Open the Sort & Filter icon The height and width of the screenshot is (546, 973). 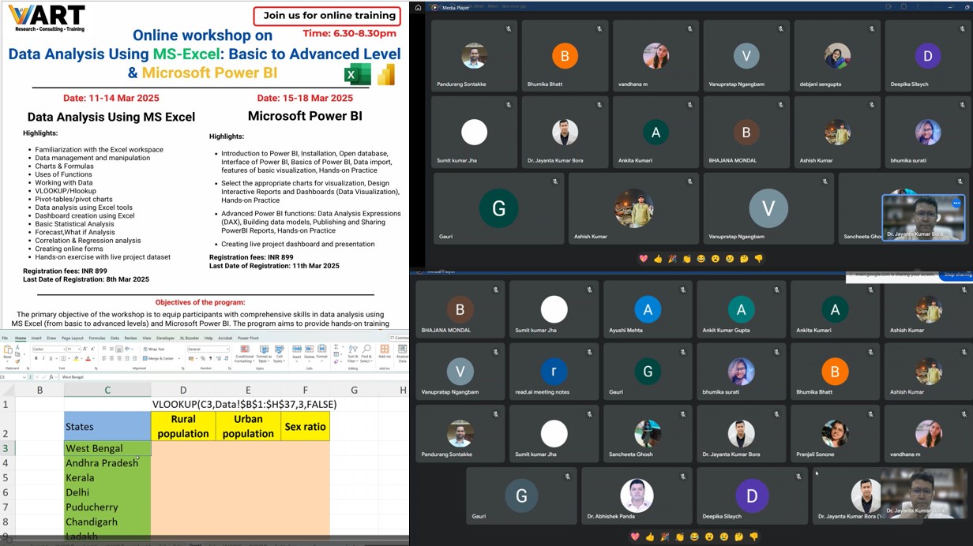[353, 349]
